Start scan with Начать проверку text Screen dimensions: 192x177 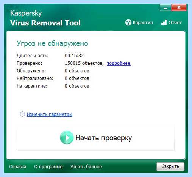coord(103,138)
